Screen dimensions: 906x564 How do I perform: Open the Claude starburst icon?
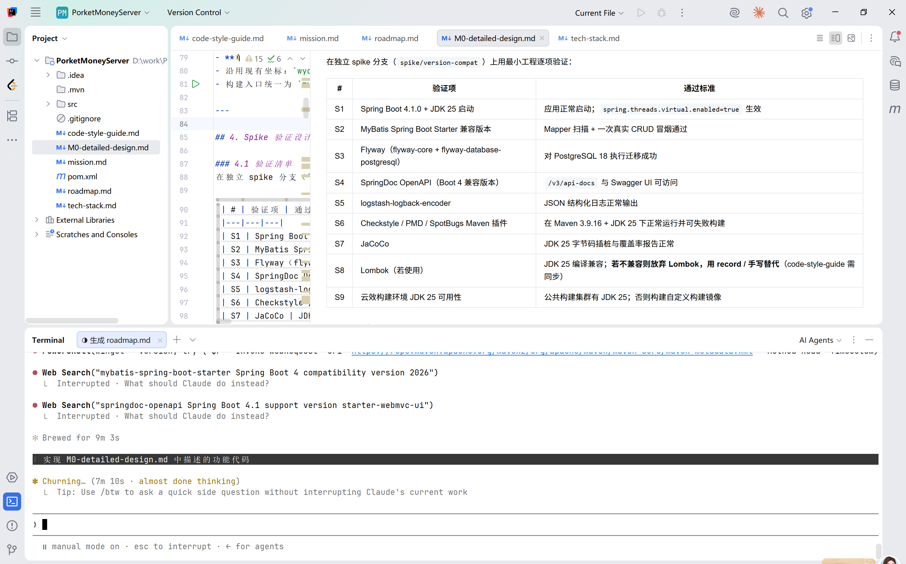coord(759,13)
